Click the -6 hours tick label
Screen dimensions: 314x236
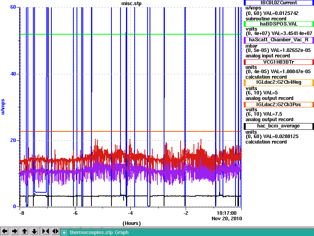tap(75, 213)
